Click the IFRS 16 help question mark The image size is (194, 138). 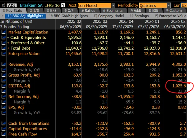[63, 5]
